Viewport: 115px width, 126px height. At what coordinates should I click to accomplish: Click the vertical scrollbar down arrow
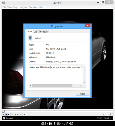(84, 82)
